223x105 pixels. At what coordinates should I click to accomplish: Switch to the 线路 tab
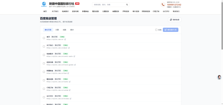[65, 30]
